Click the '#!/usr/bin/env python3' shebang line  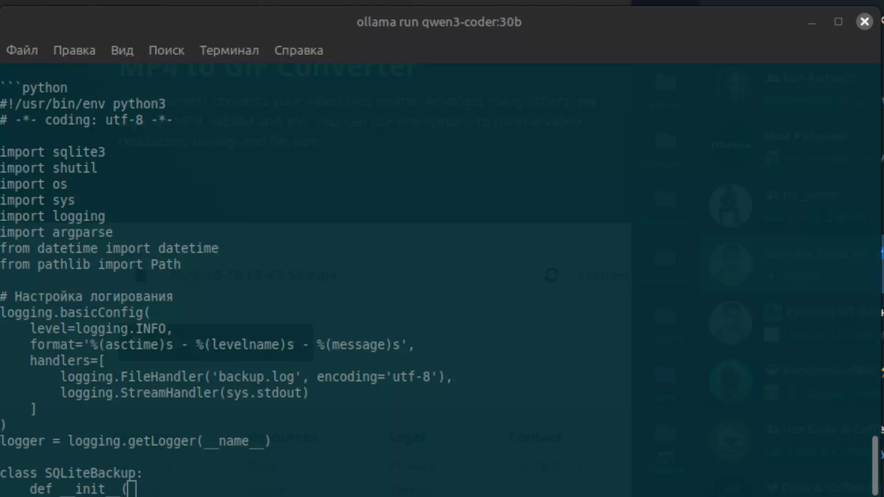point(83,104)
